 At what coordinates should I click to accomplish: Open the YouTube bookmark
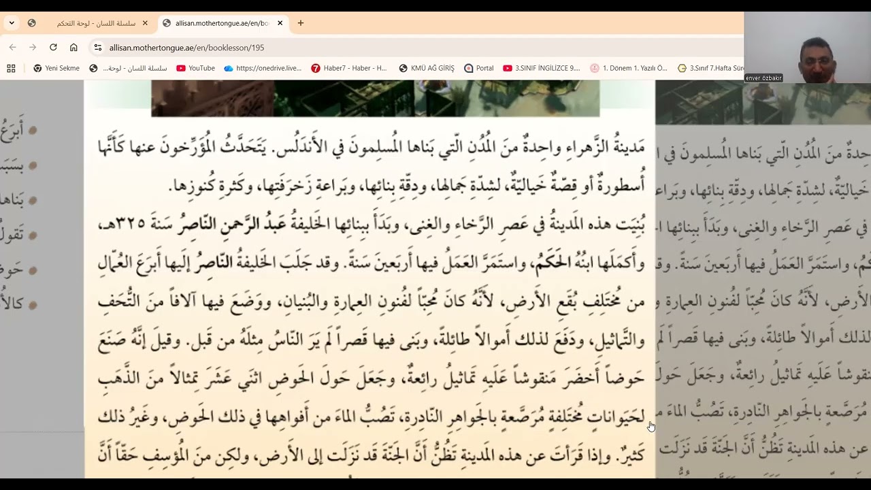(195, 68)
